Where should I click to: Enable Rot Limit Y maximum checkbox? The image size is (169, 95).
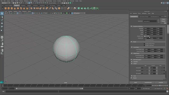click(x=164, y=71)
